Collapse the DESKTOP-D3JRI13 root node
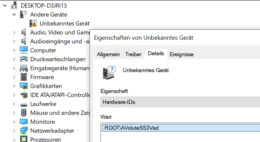This screenshot has height=142, width=260. [x=5, y=6]
